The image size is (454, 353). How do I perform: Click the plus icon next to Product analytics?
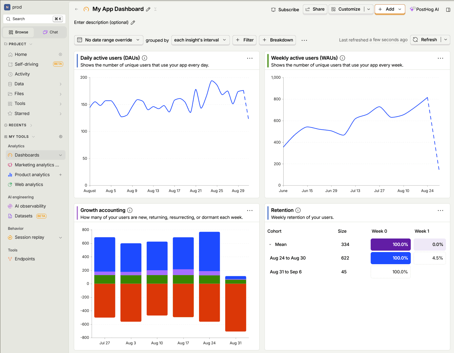61,175
